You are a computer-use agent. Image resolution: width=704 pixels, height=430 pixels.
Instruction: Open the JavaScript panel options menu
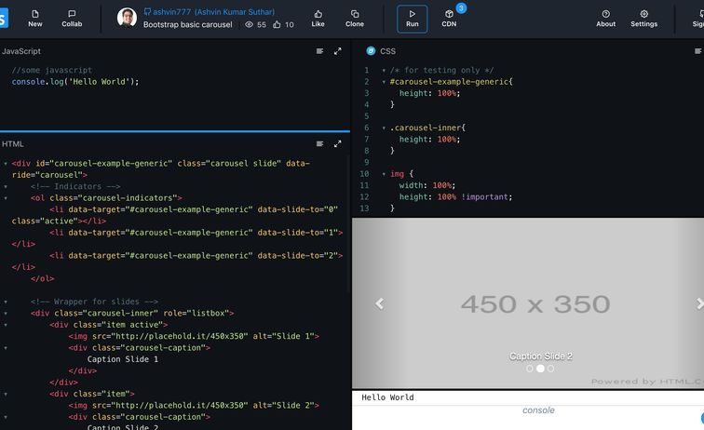pos(319,51)
